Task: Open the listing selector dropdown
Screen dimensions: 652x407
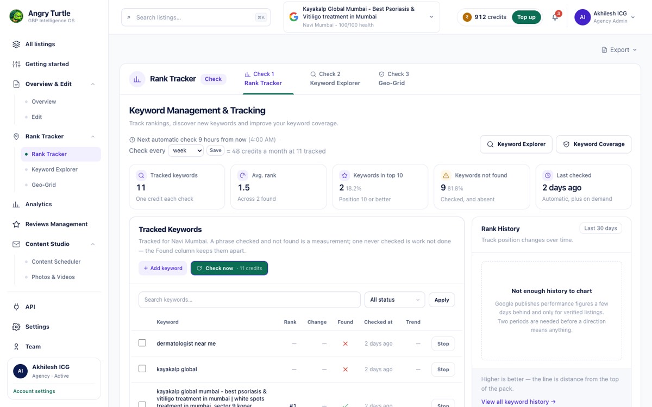Action: click(362, 17)
